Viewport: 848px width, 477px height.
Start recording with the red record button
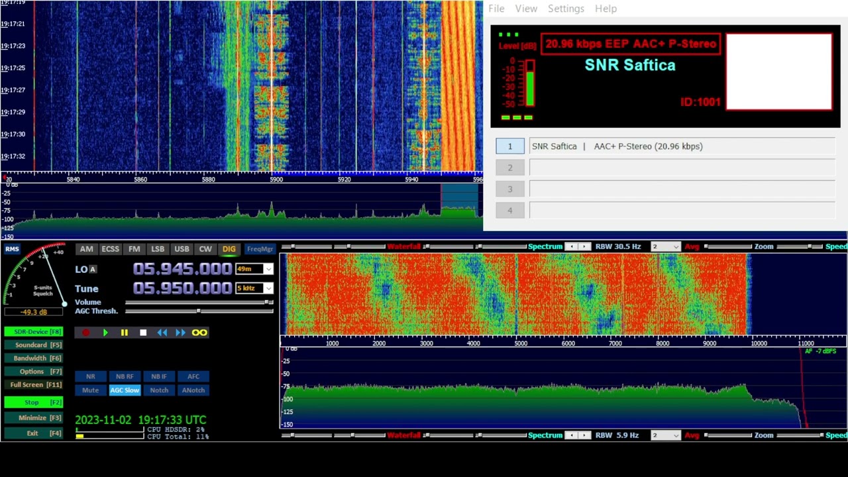pyautogui.click(x=85, y=333)
